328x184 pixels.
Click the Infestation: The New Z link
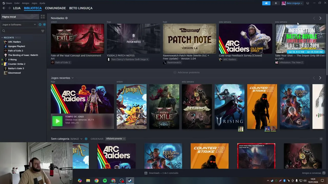(291, 63)
